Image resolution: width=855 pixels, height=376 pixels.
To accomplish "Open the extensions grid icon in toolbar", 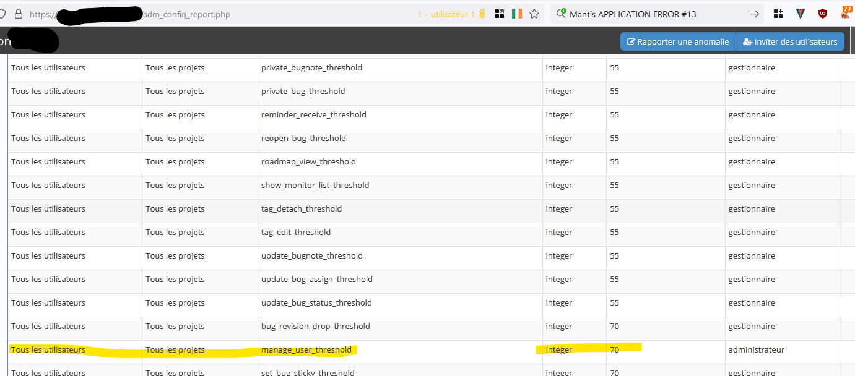I will 779,14.
